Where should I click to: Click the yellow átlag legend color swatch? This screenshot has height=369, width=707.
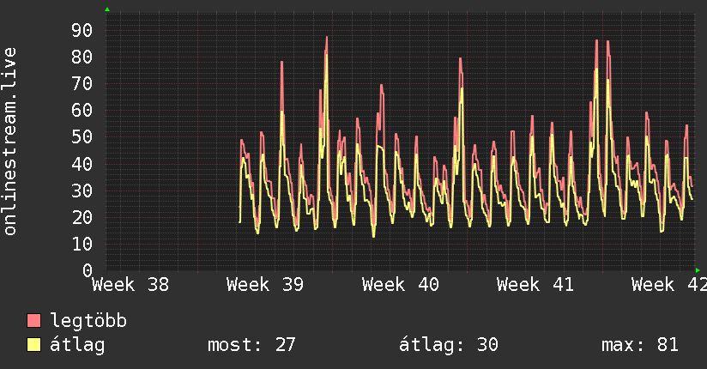(33, 345)
